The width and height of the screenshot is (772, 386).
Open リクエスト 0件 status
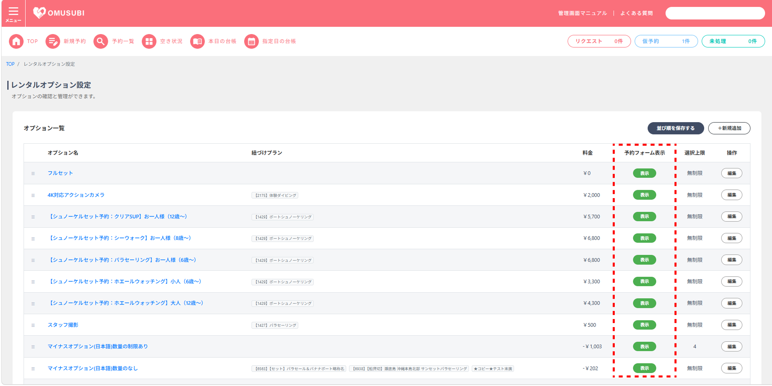599,41
